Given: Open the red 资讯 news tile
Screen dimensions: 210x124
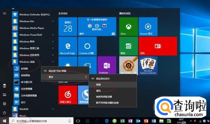Looking at the screenshot, I should [158, 46].
